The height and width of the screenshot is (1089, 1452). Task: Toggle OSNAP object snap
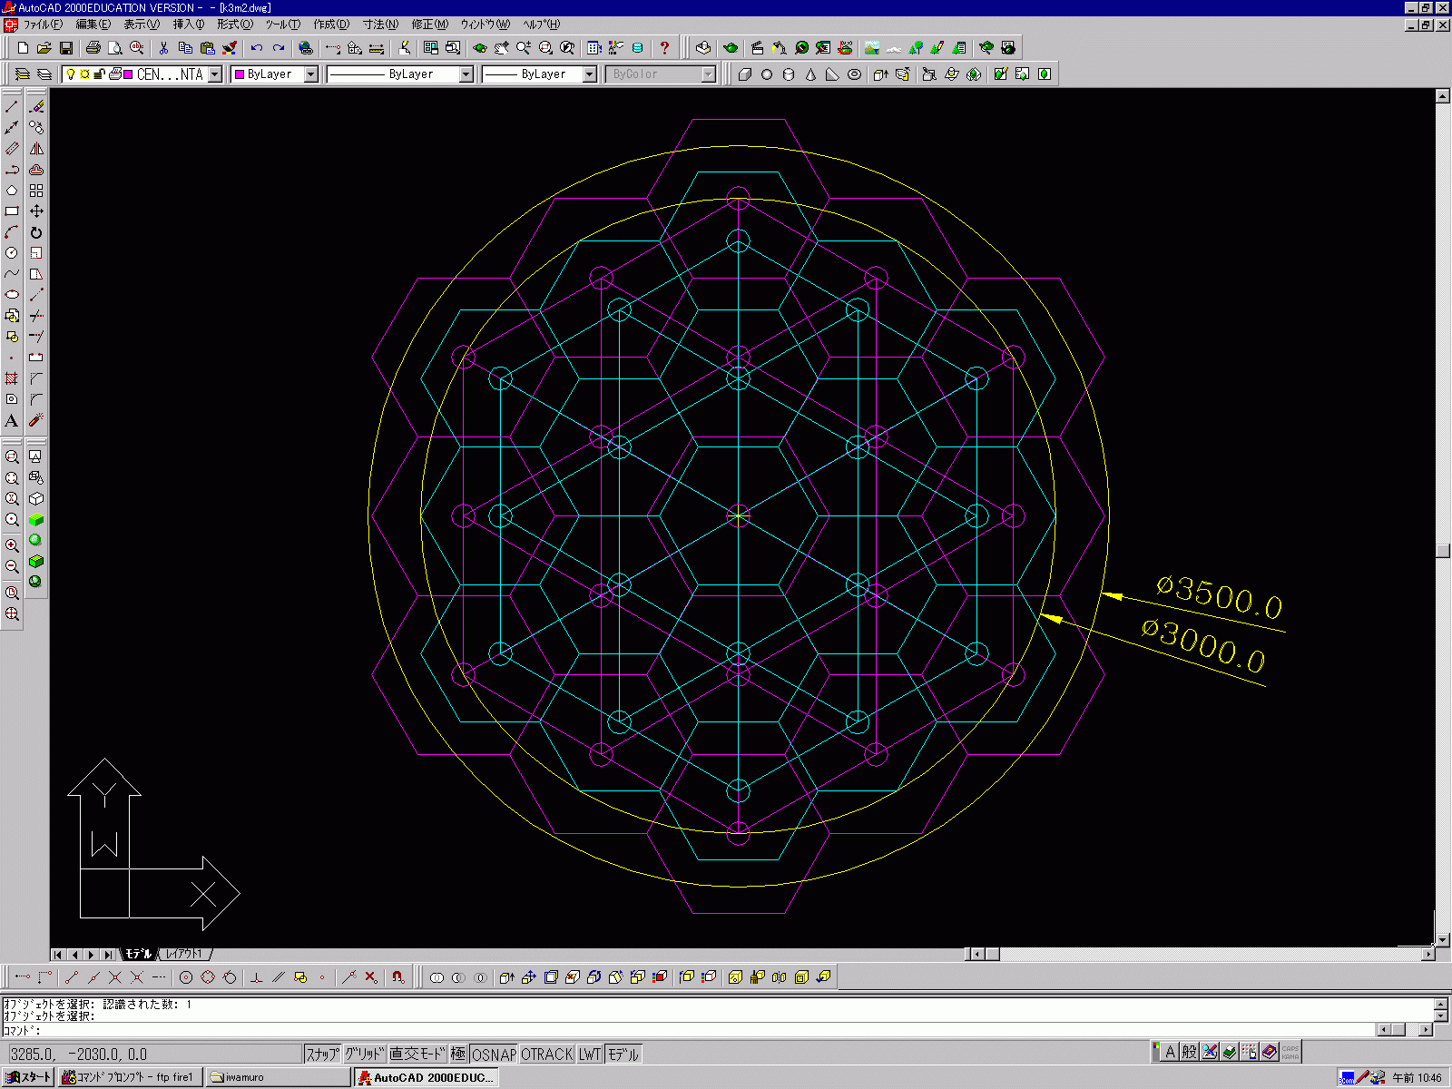(x=494, y=1054)
